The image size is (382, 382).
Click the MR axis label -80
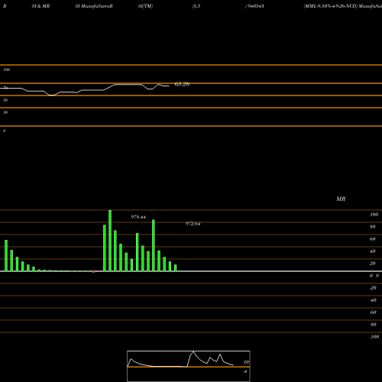[x=373, y=325]
